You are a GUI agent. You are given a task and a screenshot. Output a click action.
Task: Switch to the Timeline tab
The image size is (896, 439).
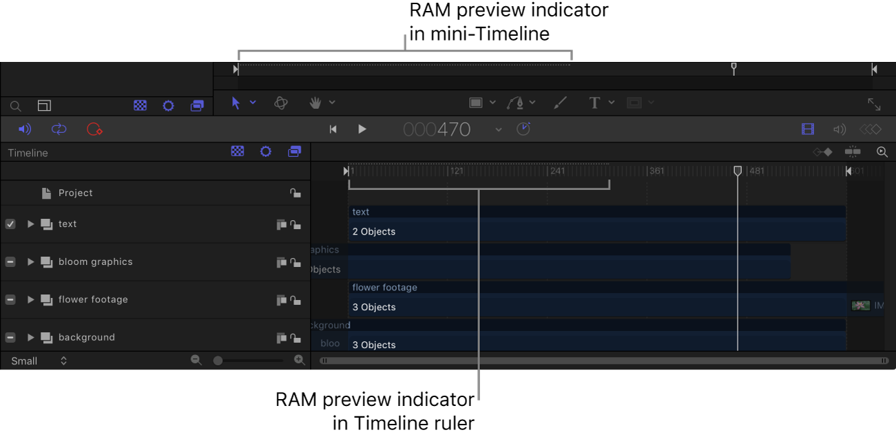28,152
